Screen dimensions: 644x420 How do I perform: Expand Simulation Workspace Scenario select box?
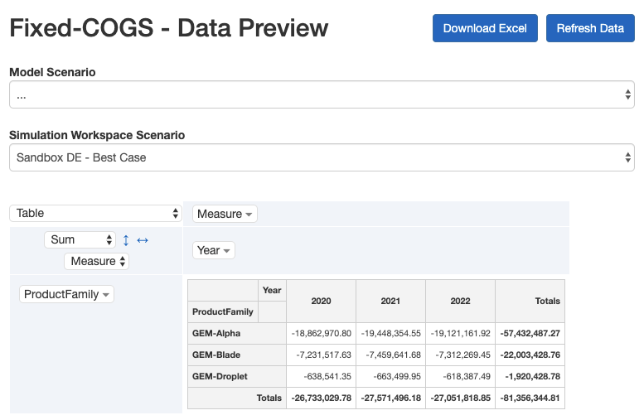click(x=322, y=157)
